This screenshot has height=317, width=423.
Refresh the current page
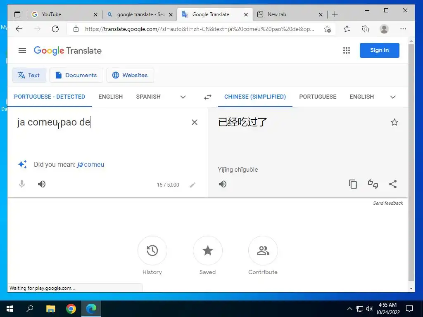[x=55, y=29]
